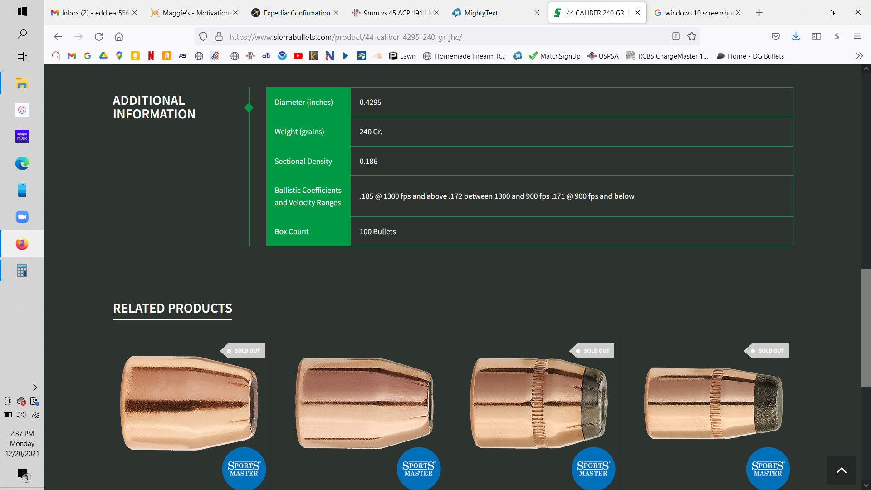Image resolution: width=871 pixels, height=490 pixels.
Task: Open the Windows Start menu
Action: [x=22, y=11]
